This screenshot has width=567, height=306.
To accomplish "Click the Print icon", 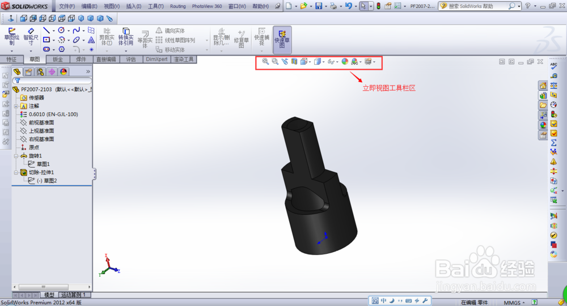I will [333, 6].
